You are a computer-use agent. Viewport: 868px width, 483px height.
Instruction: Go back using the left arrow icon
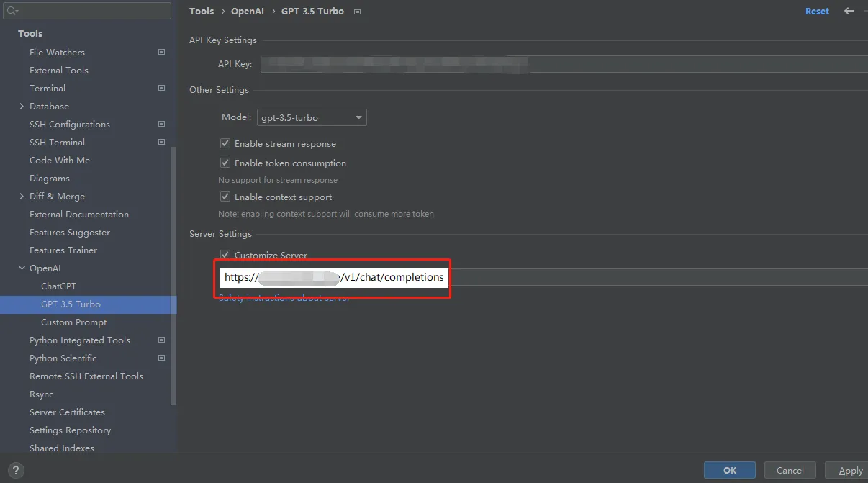click(849, 11)
